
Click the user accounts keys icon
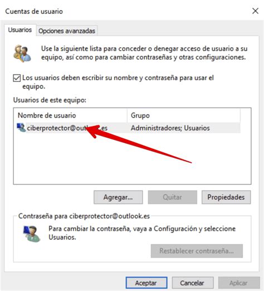tap(22, 54)
